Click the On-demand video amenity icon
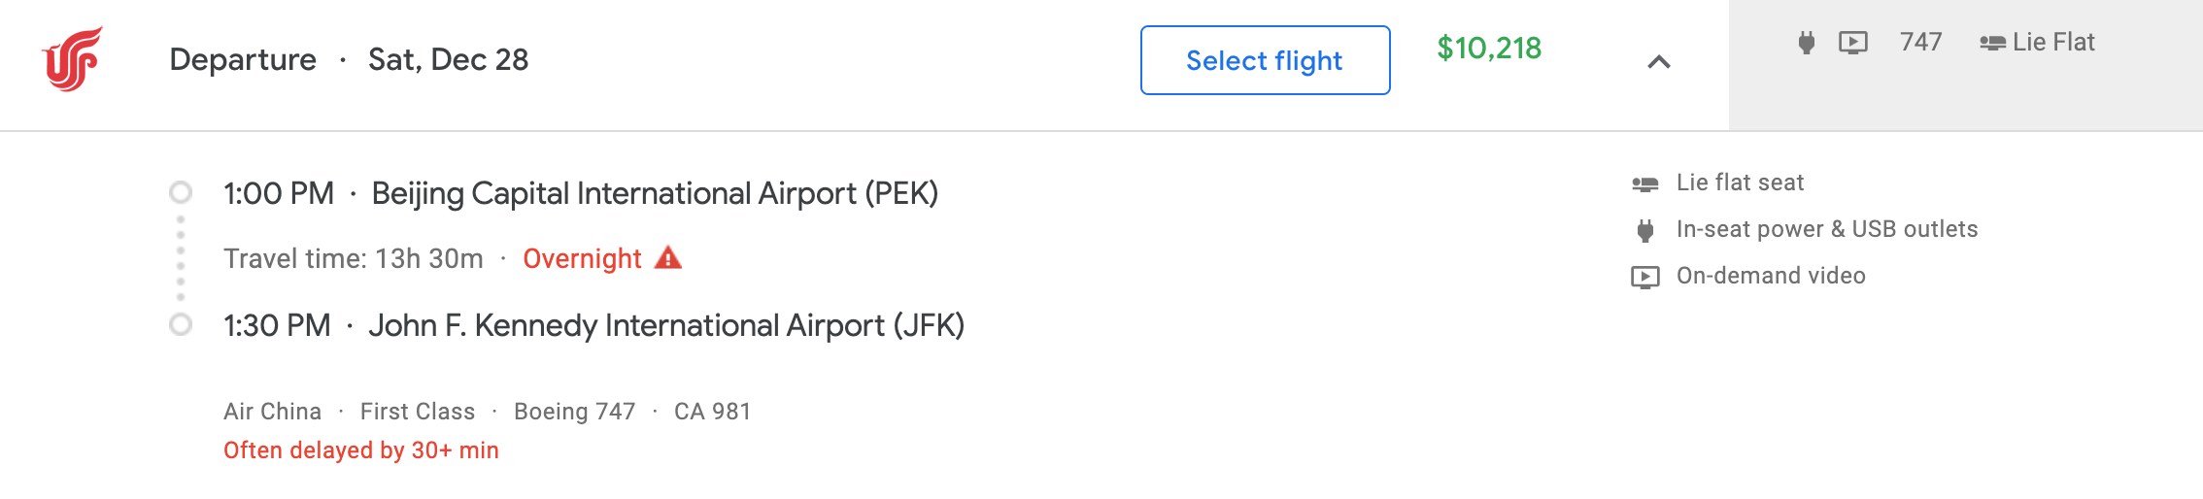2203x499 pixels. (x=1644, y=277)
